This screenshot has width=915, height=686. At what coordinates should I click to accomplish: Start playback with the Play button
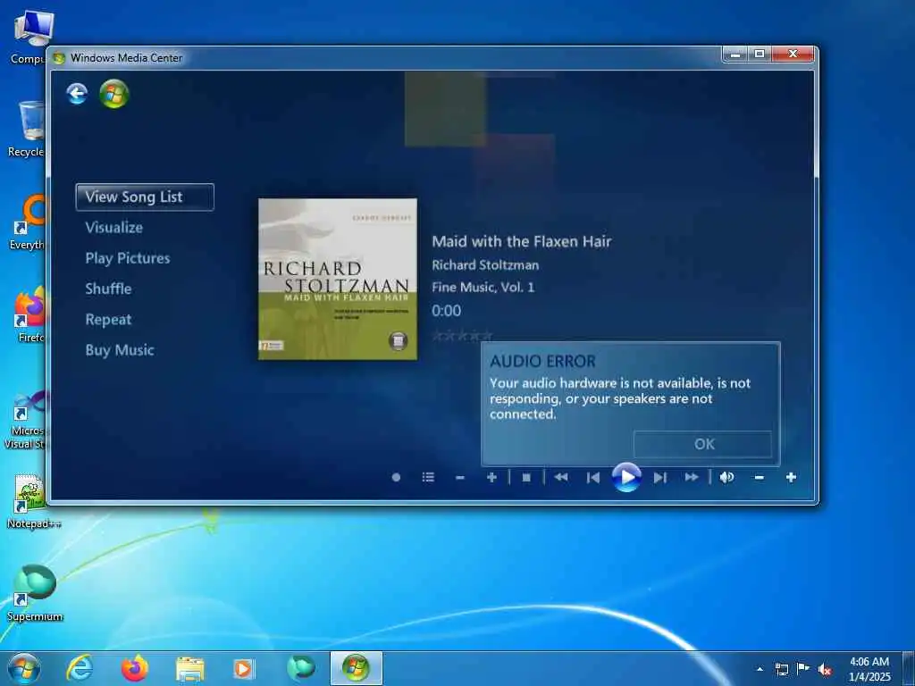626,477
